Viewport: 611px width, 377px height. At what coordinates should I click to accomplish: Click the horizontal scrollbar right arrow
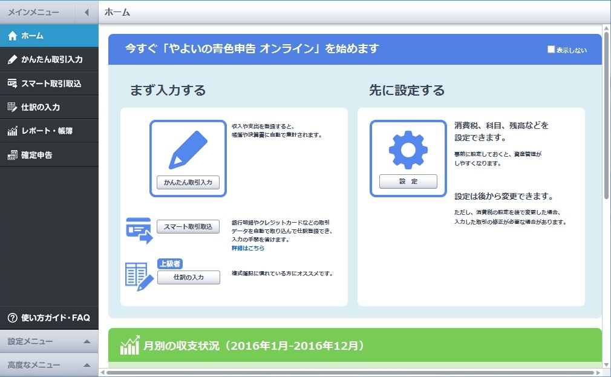click(598, 373)
